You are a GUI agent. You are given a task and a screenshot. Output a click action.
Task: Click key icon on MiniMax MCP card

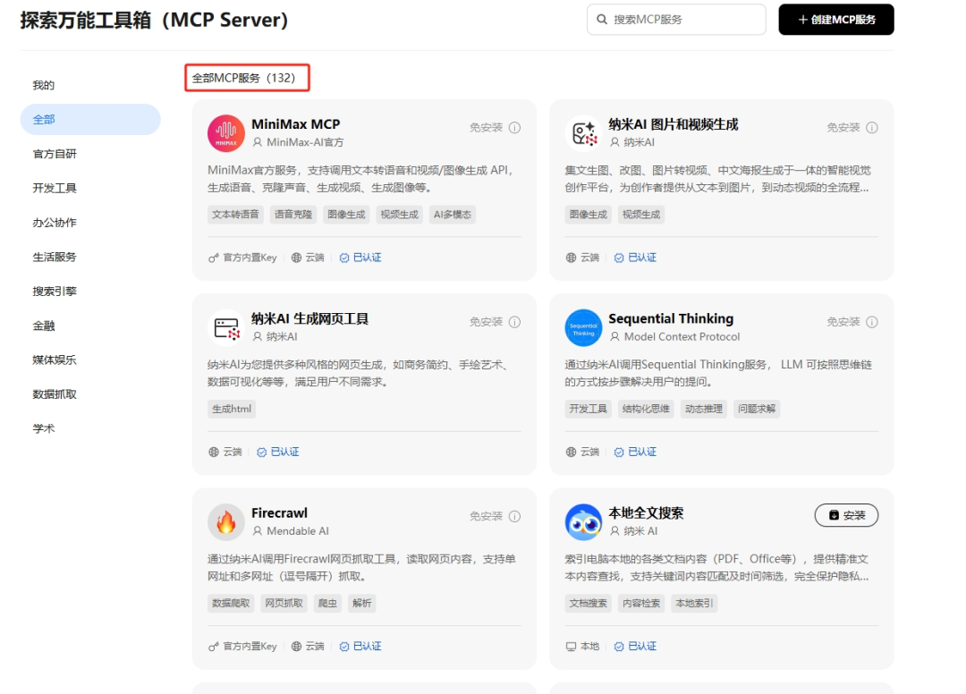[213, 258]
